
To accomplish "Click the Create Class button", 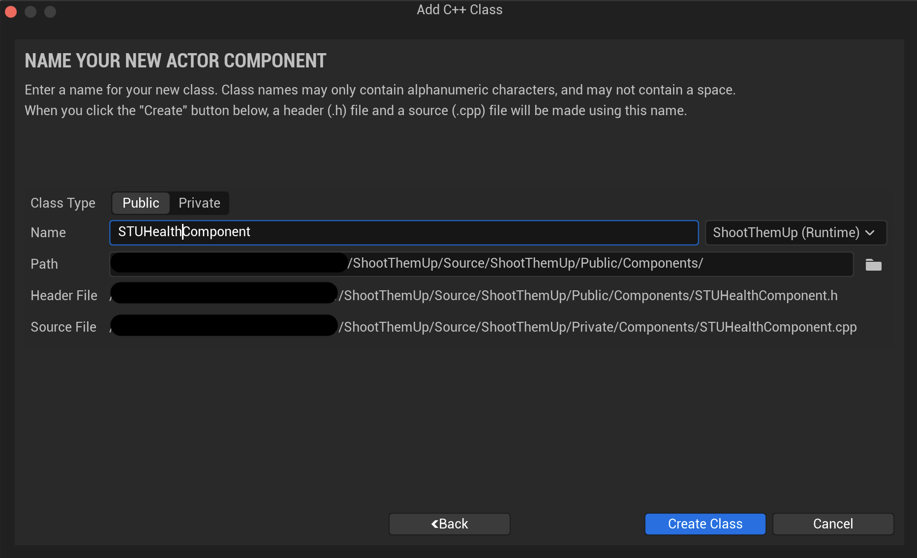I will pyautogui.click(x=705, y=524).
